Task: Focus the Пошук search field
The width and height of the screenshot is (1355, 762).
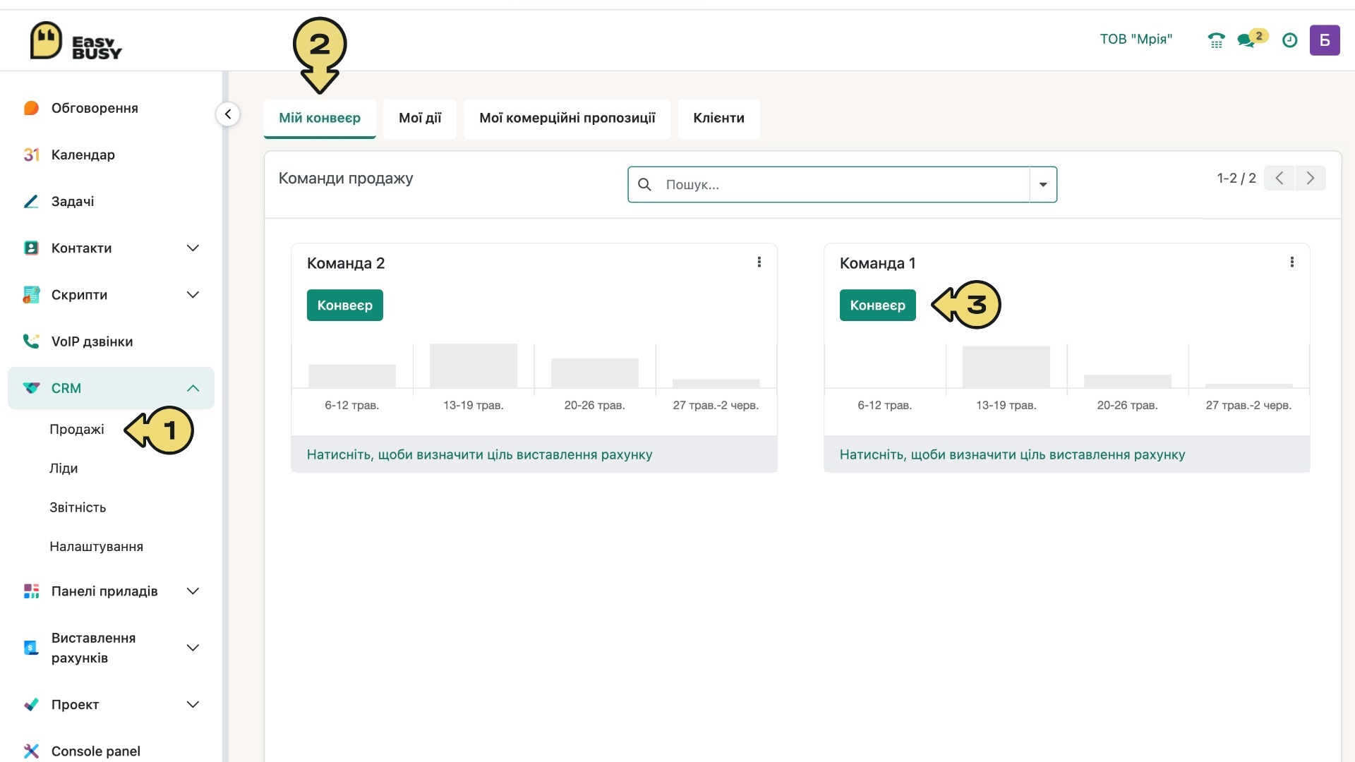Action: (x=842, y=185)
